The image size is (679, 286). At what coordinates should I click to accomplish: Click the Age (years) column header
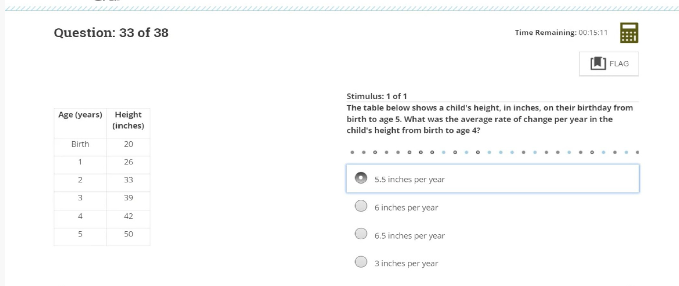click(x=80, y=115)
